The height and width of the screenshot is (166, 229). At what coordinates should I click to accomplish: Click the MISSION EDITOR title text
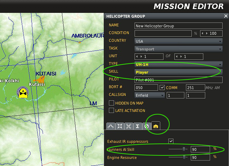coord(189,6)
